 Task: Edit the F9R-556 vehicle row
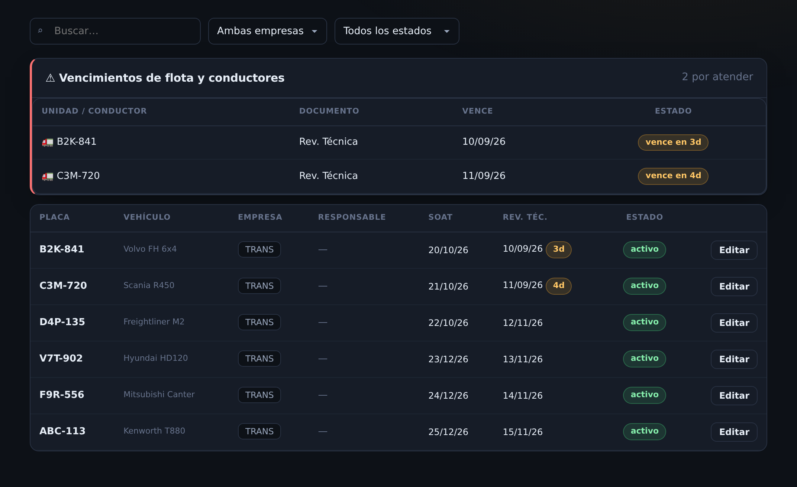point(734,396)
